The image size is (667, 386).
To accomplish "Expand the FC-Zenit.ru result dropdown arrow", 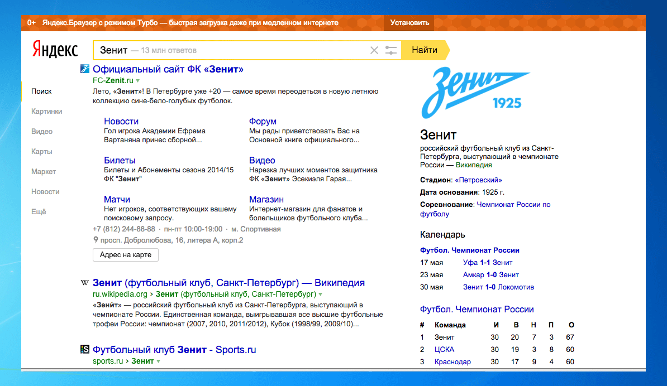I will coord(138,81).
